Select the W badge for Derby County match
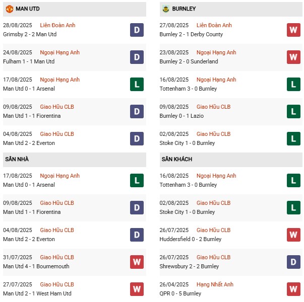Screen dimensions: 304x302 pyautogui.click(x=293, y=30)
